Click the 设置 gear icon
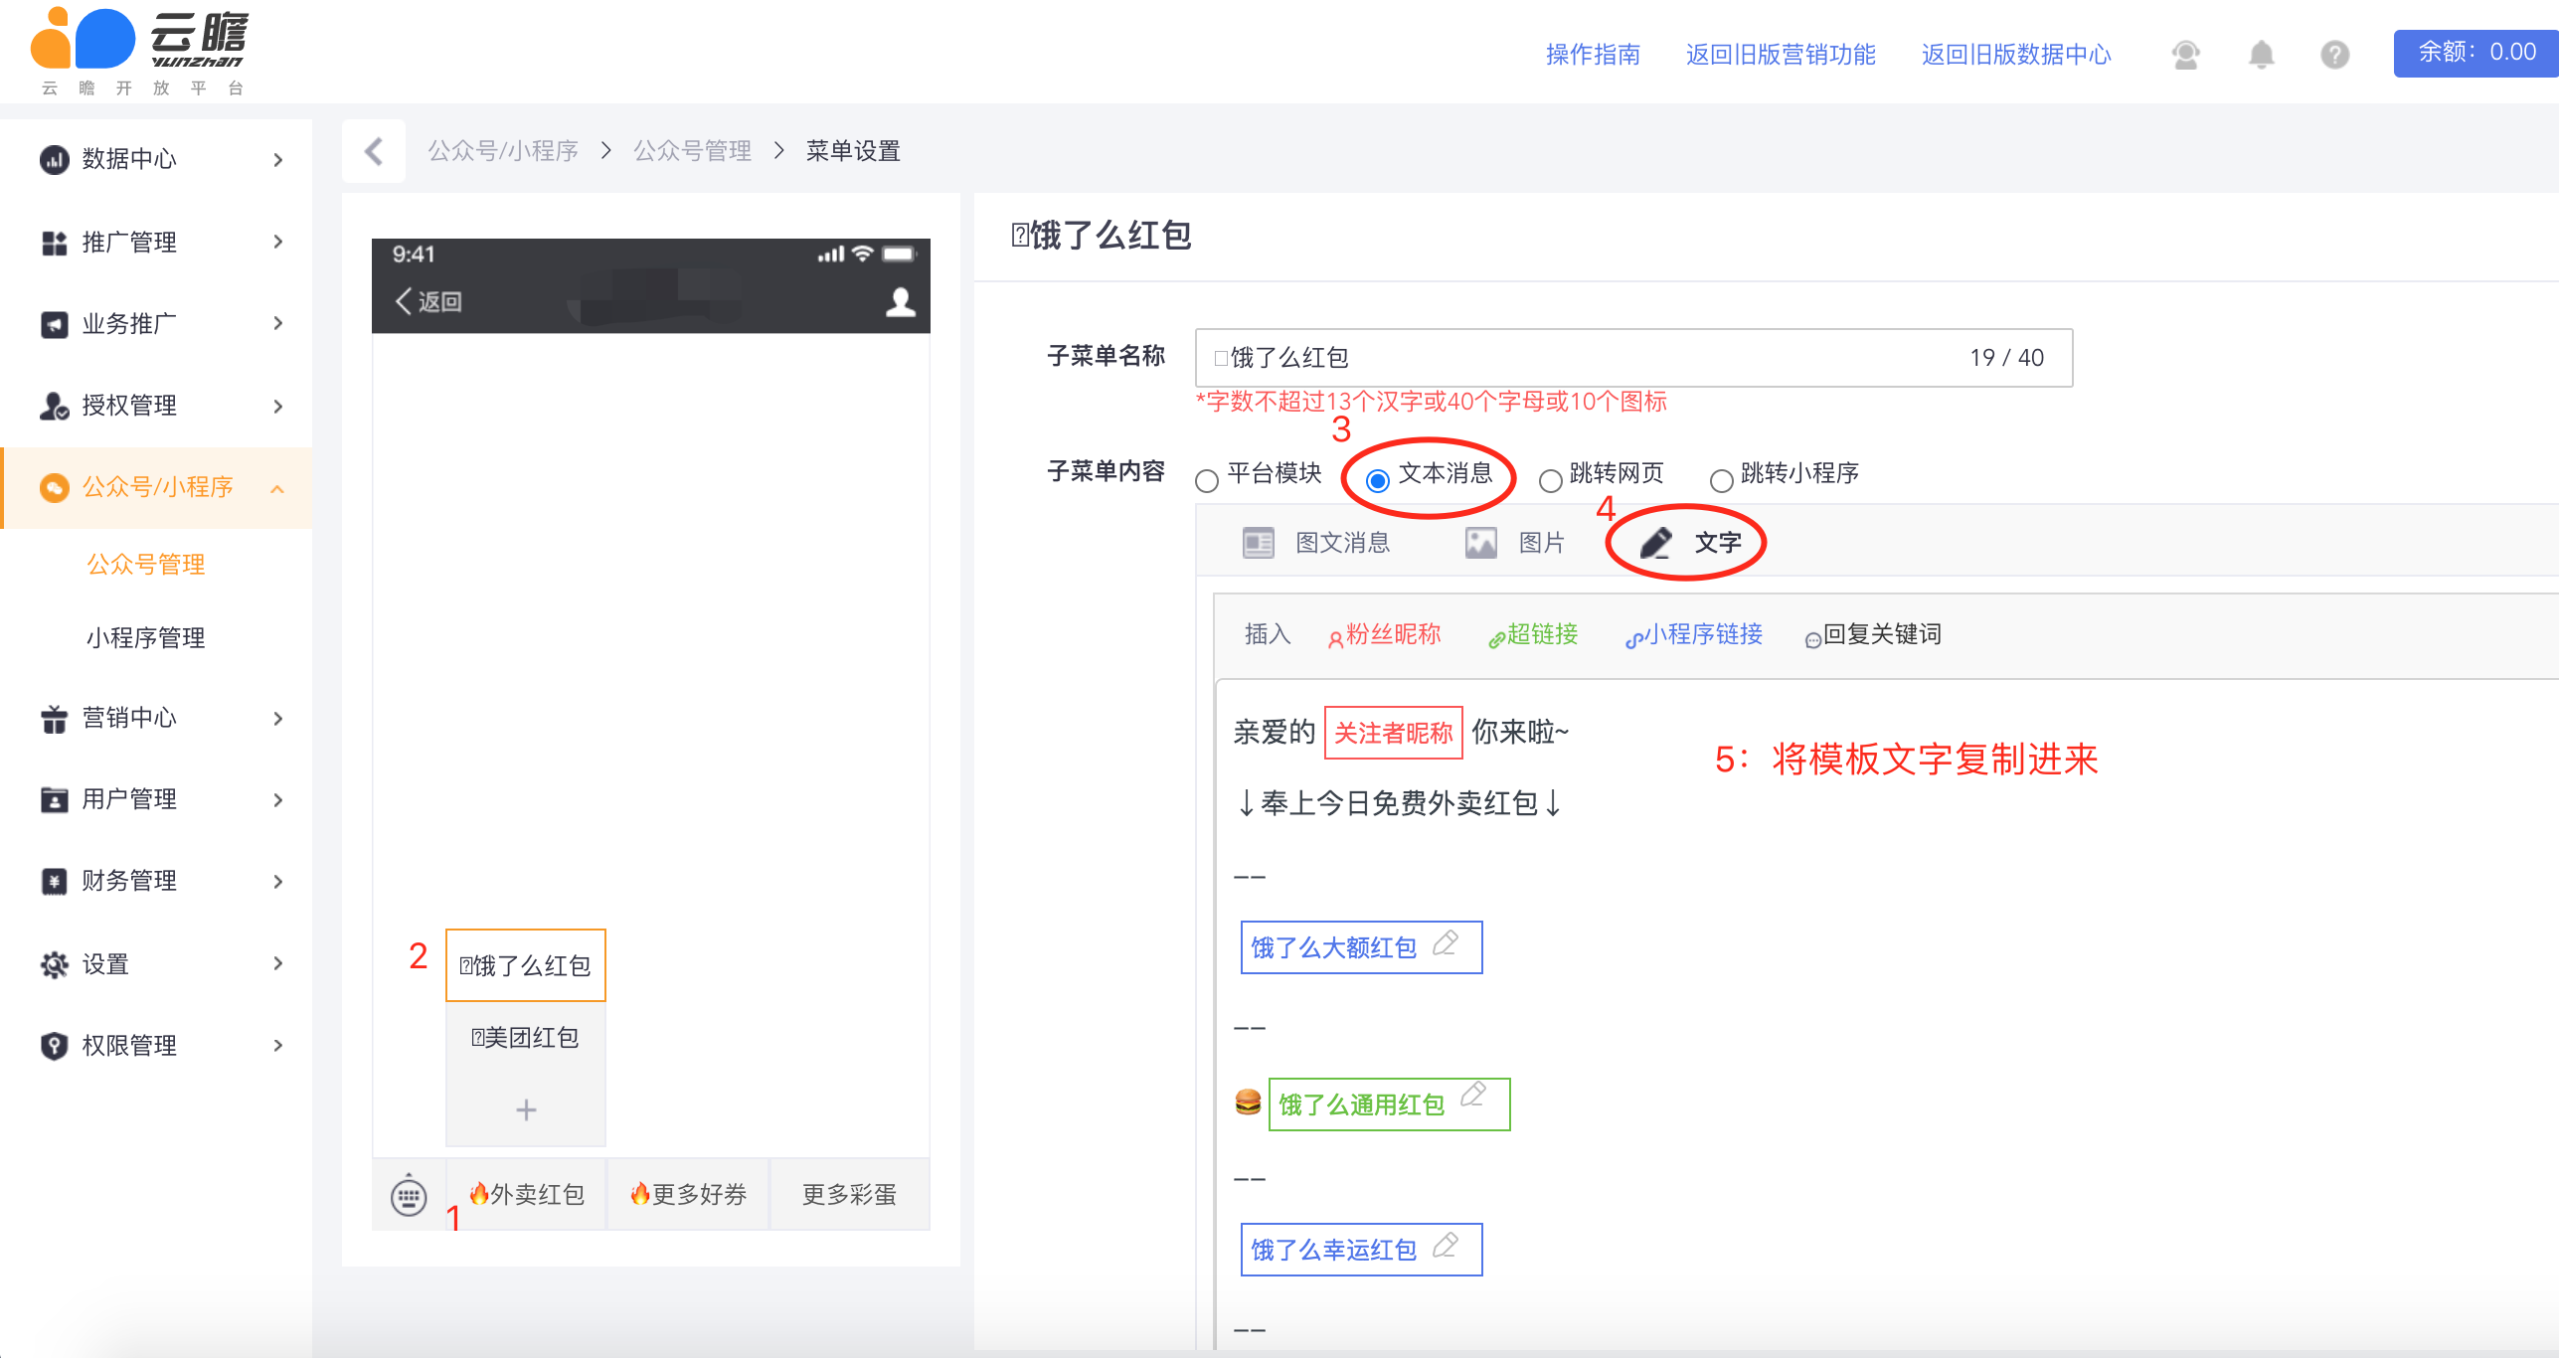This screenshot has height=1358, width=2559. [54, 964]
